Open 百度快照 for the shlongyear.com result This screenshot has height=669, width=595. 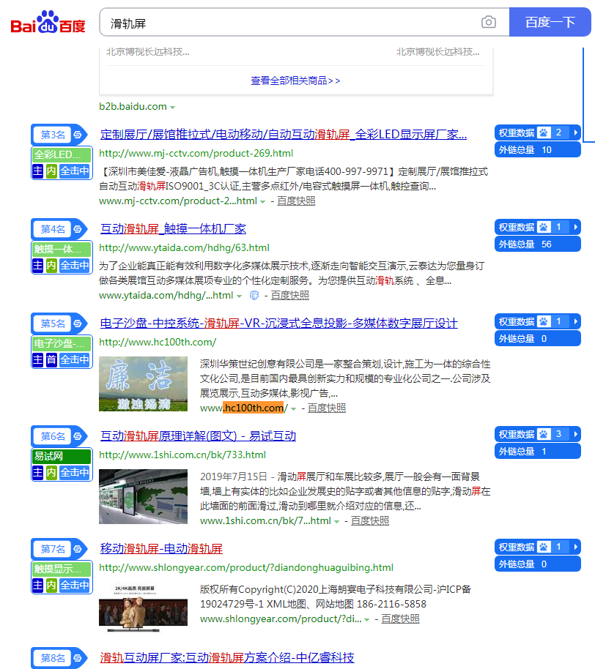(x=400, y=618)
